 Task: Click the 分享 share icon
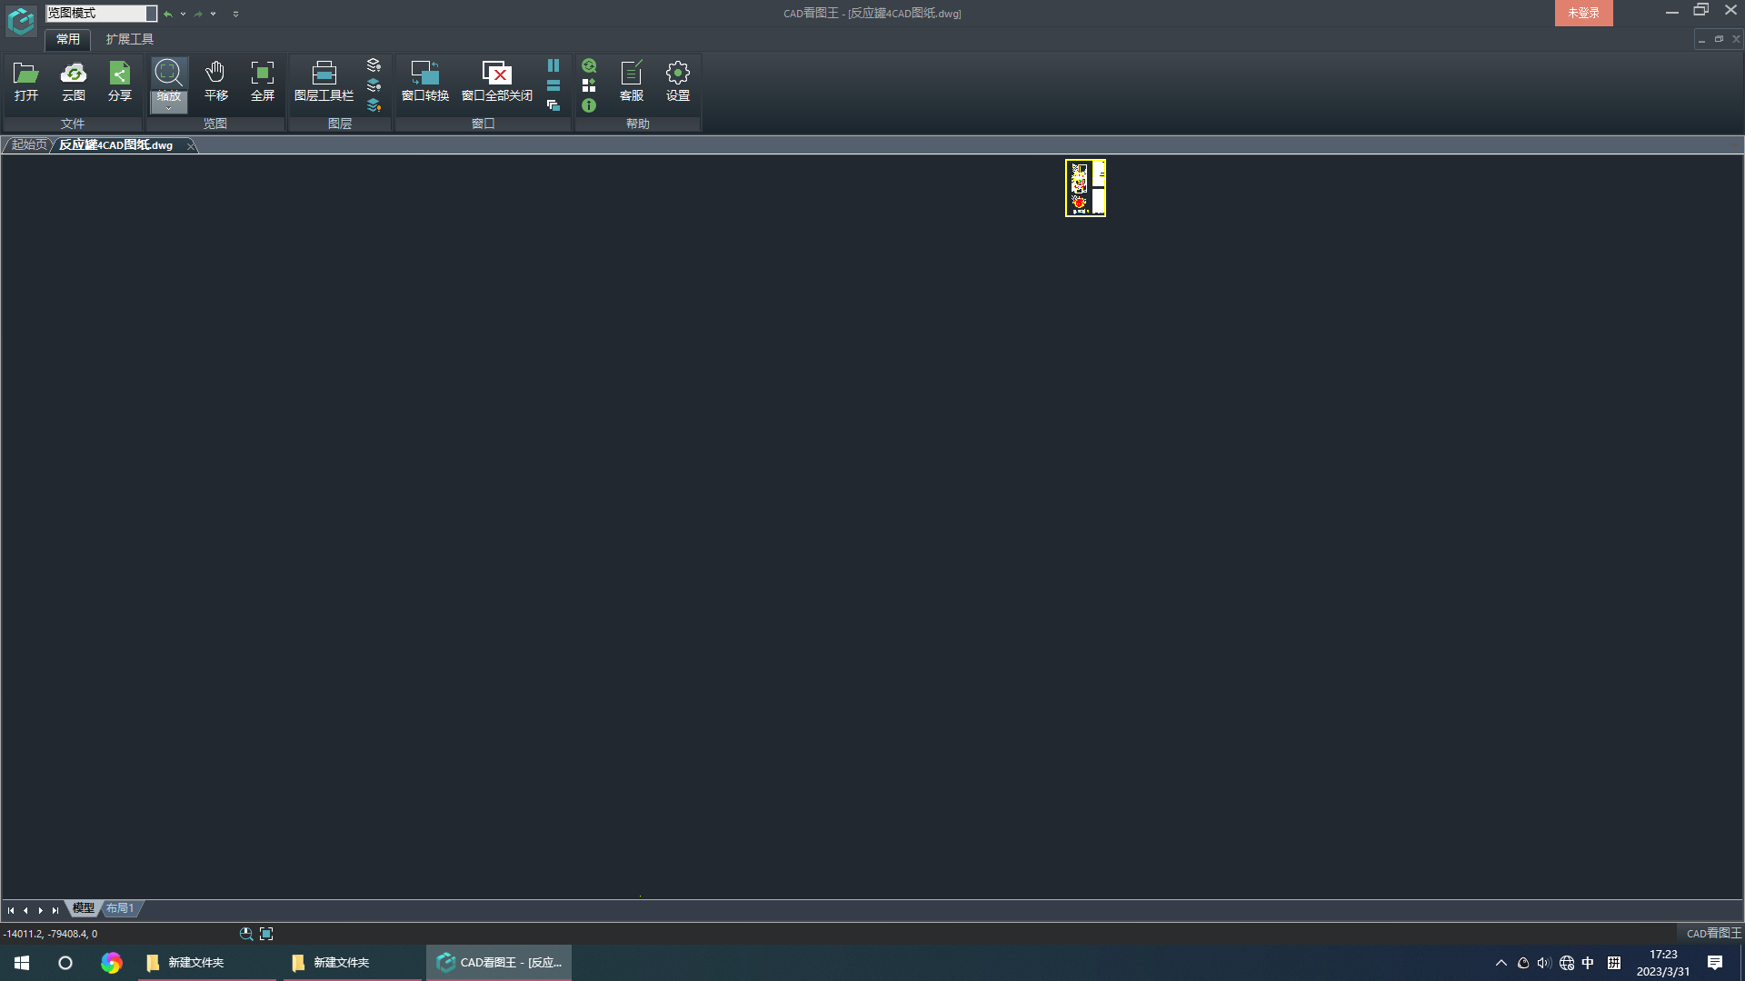119,82
